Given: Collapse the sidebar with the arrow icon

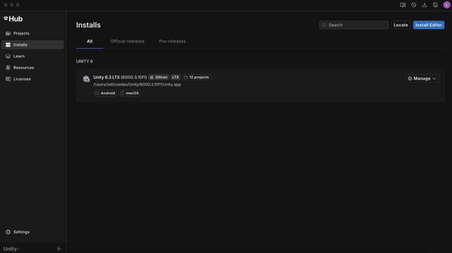Looking at the screenshot, I should (x=60, y=249).
